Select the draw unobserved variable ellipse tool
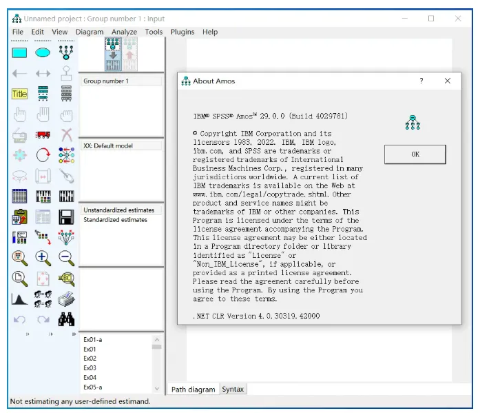 pyautogui.click(x=43, y=52)
